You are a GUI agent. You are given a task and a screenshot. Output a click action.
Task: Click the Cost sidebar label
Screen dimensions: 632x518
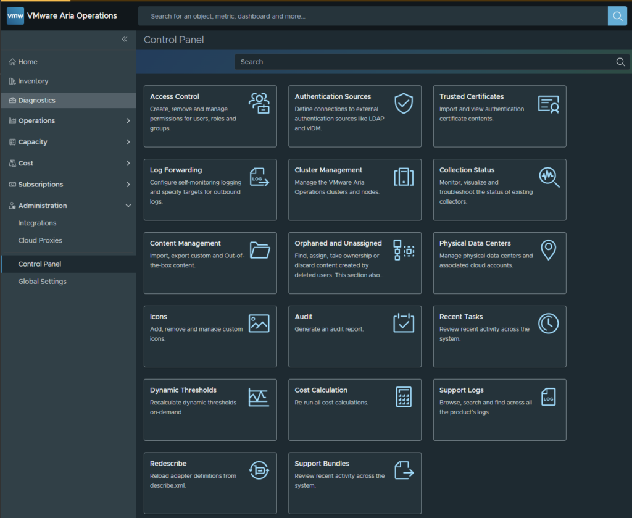[26, 163]
